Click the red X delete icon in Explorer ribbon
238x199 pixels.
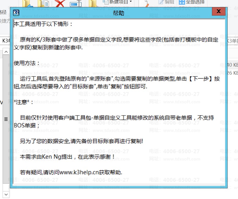60,3
